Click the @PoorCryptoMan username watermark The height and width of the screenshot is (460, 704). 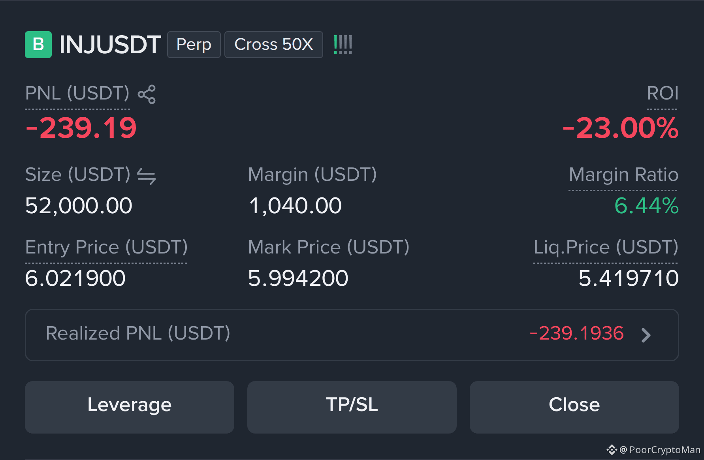point(660,450)
